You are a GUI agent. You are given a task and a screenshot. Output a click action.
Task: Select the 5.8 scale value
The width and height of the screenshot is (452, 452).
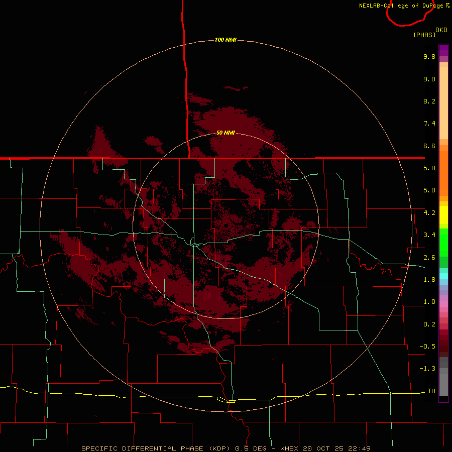pyautogui.click(x=429, y=168)
